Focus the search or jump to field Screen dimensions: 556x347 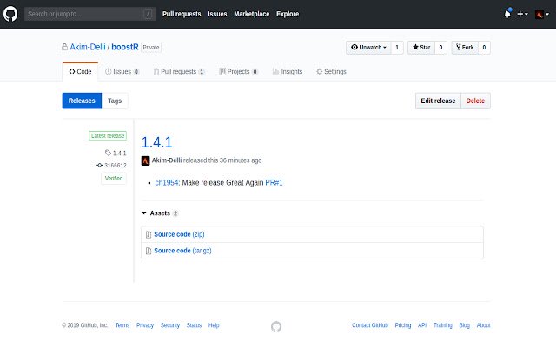click(89, 14)
